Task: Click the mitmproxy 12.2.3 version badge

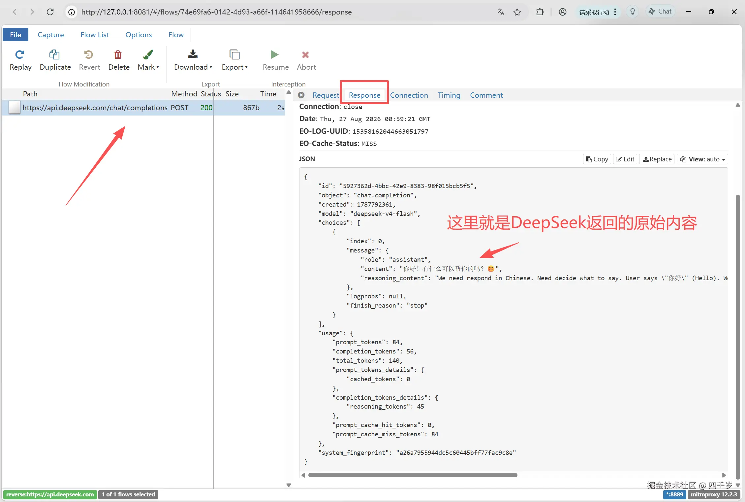Action: tap(714, 494)
